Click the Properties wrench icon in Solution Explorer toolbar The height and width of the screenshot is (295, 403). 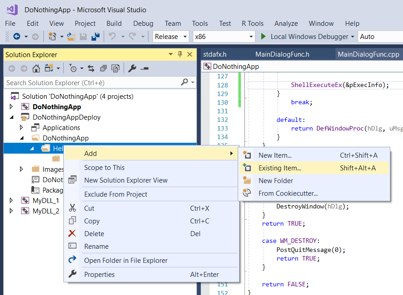pyautogui.click(x=132, y=68)
